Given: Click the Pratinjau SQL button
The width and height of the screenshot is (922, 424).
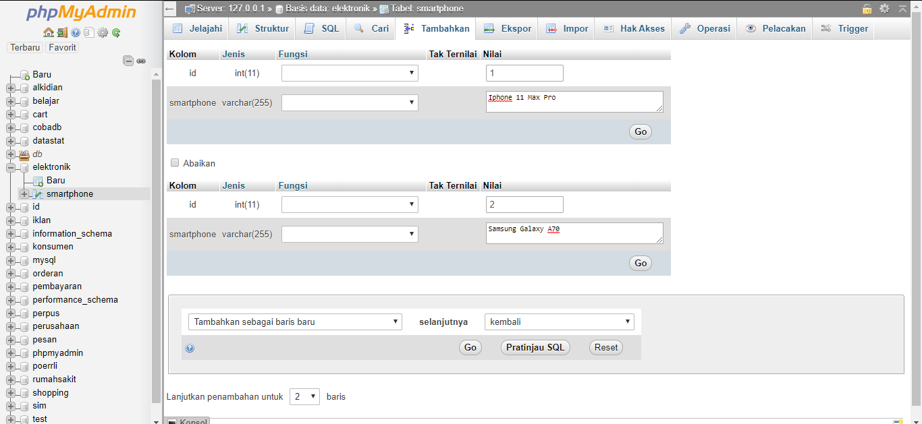Looking at the screenshot, I should click(x=535, y=348).
